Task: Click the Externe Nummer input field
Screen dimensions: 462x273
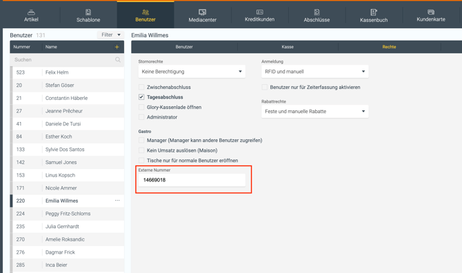Action: 192,180
